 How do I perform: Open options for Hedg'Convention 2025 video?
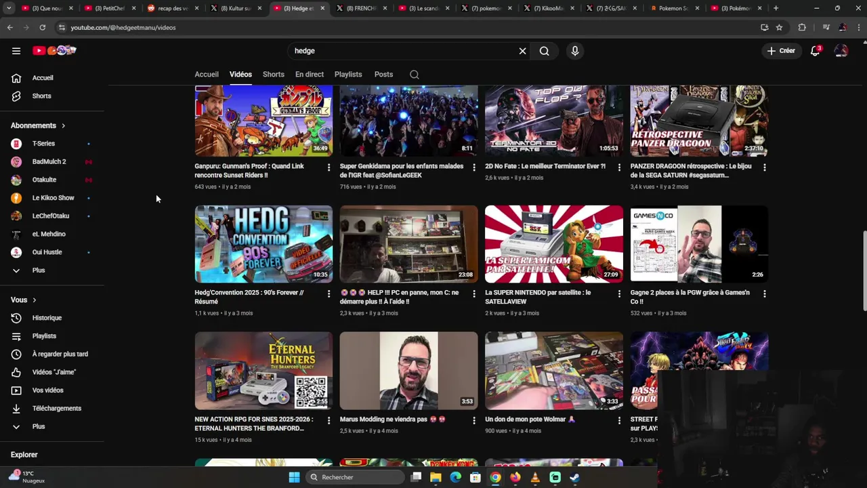329,294
